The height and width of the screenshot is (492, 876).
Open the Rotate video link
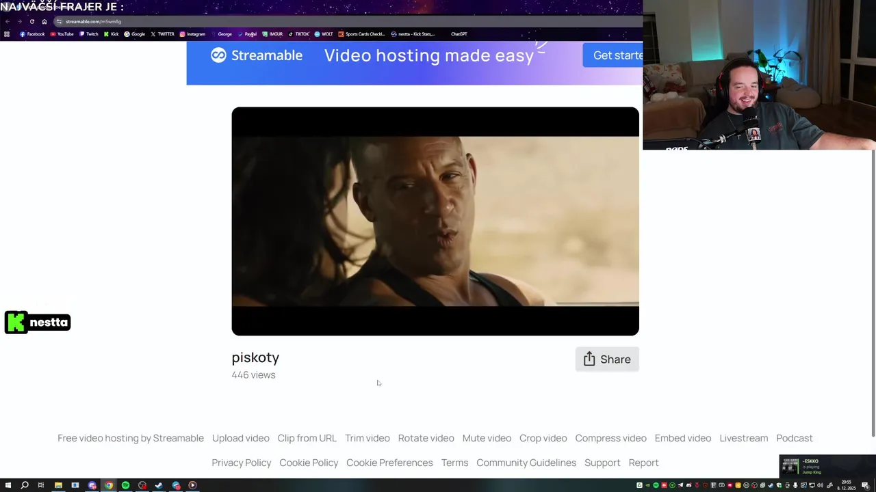(x=426, y=438)
